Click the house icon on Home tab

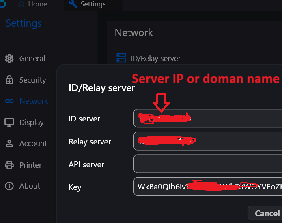click(x=21, y=4)
